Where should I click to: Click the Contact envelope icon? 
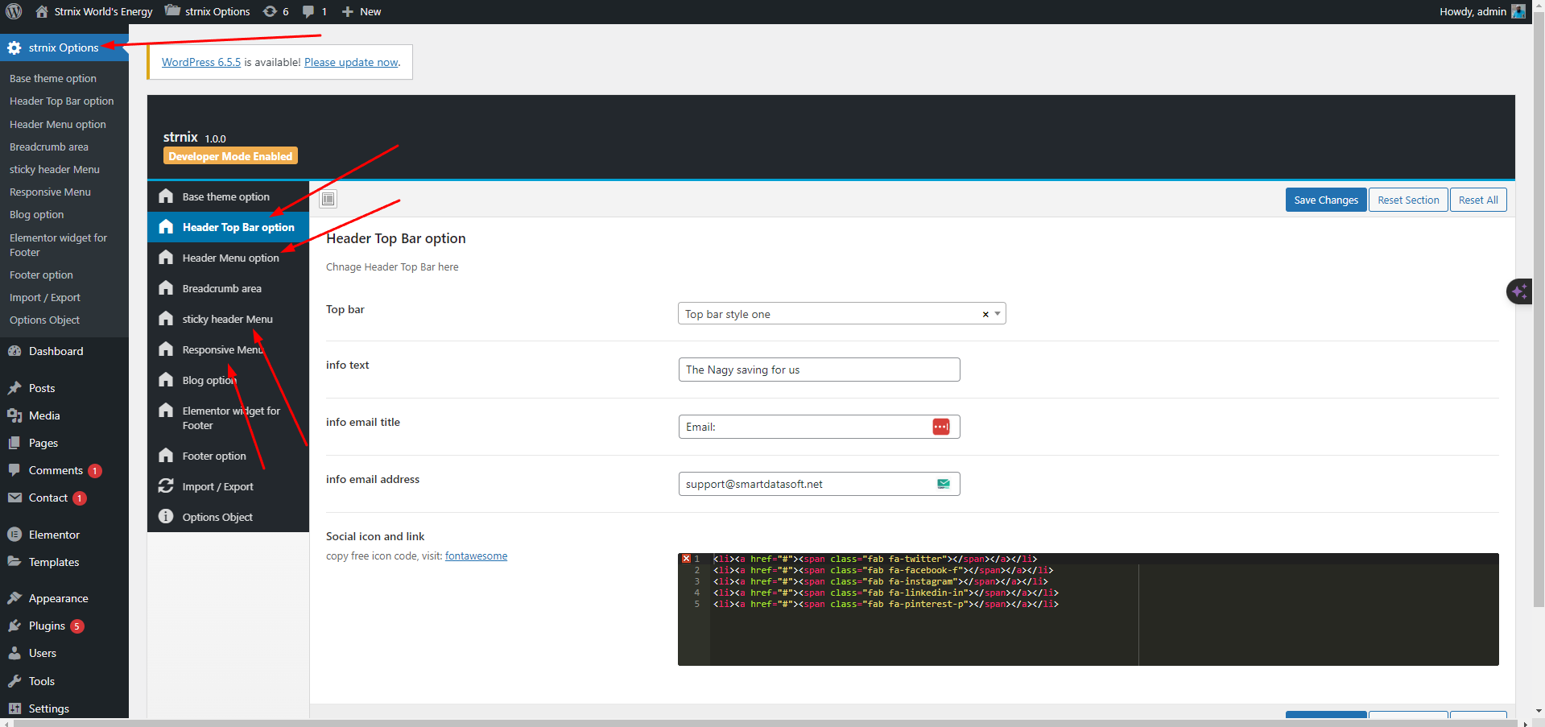(x=14, y=498)
